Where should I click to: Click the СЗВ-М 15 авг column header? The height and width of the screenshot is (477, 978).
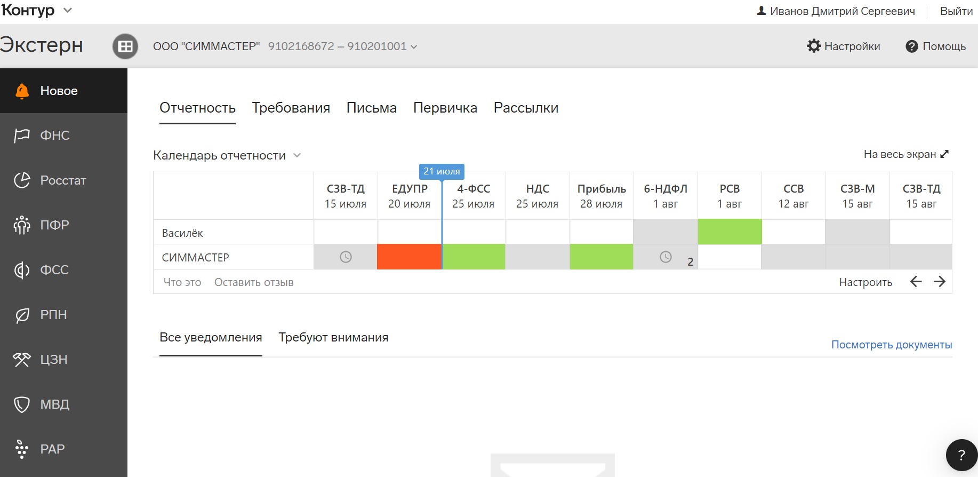point(857,196)
